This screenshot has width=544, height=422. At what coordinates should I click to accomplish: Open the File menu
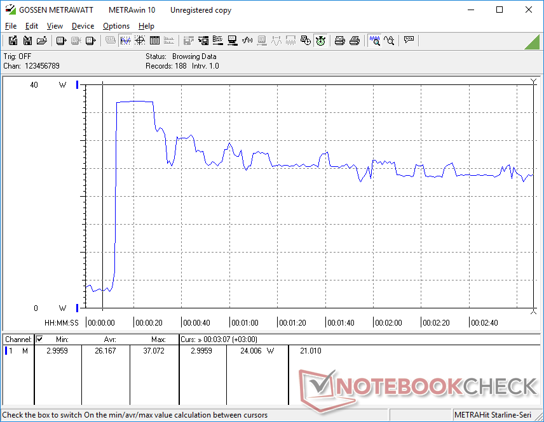11,26
